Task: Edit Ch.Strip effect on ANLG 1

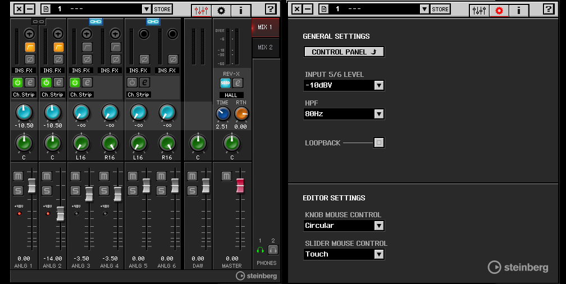Action: (x=30, y=83)
